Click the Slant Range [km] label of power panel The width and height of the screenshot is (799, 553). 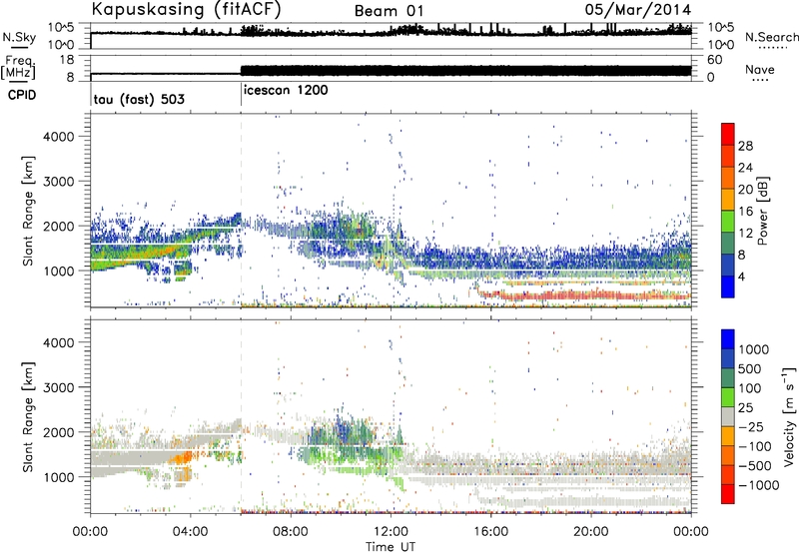click(28, 211)
